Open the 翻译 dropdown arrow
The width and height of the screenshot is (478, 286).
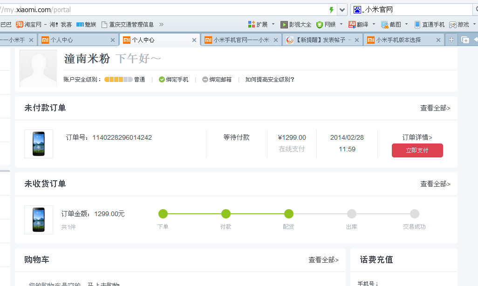pyautogui.click(x=374, y=24)
